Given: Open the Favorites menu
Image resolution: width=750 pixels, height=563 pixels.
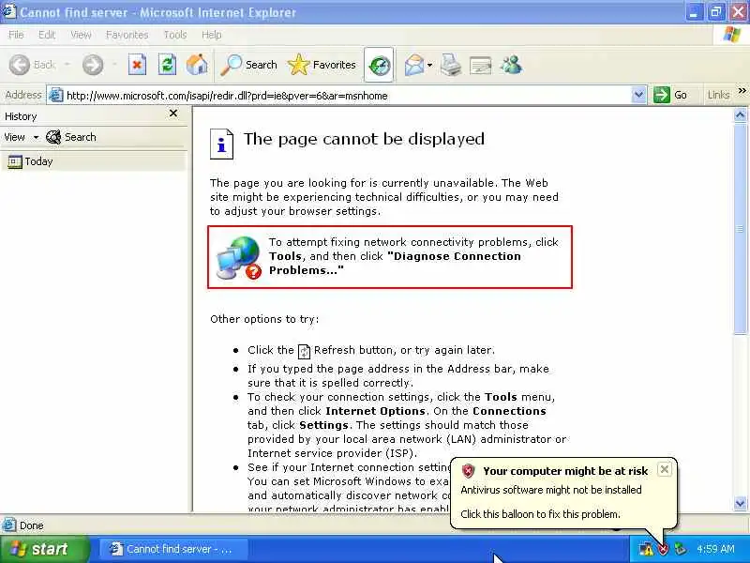Looking at the screenshot, I should coord(127,35).
